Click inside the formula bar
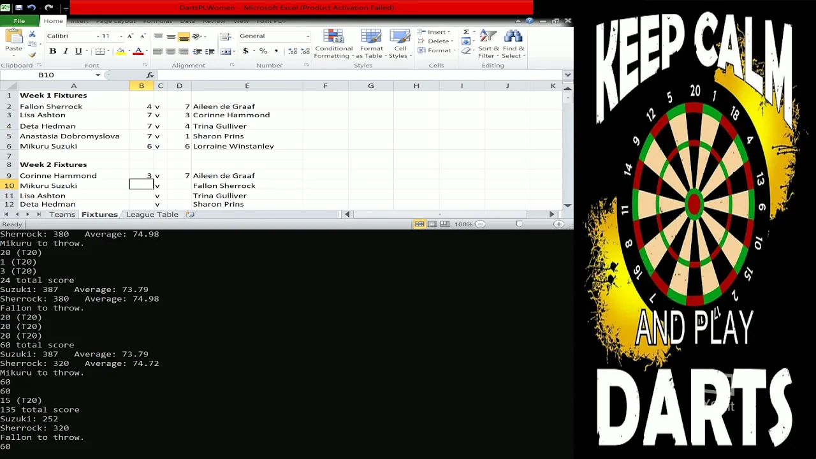Image resolution: width=816 pixels, height=459 pixels. [359, 75]
